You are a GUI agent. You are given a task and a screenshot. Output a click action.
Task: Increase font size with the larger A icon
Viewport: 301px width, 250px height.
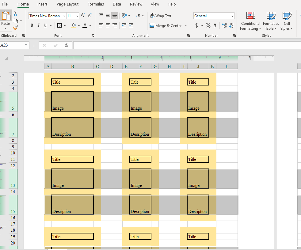point(83,16)
